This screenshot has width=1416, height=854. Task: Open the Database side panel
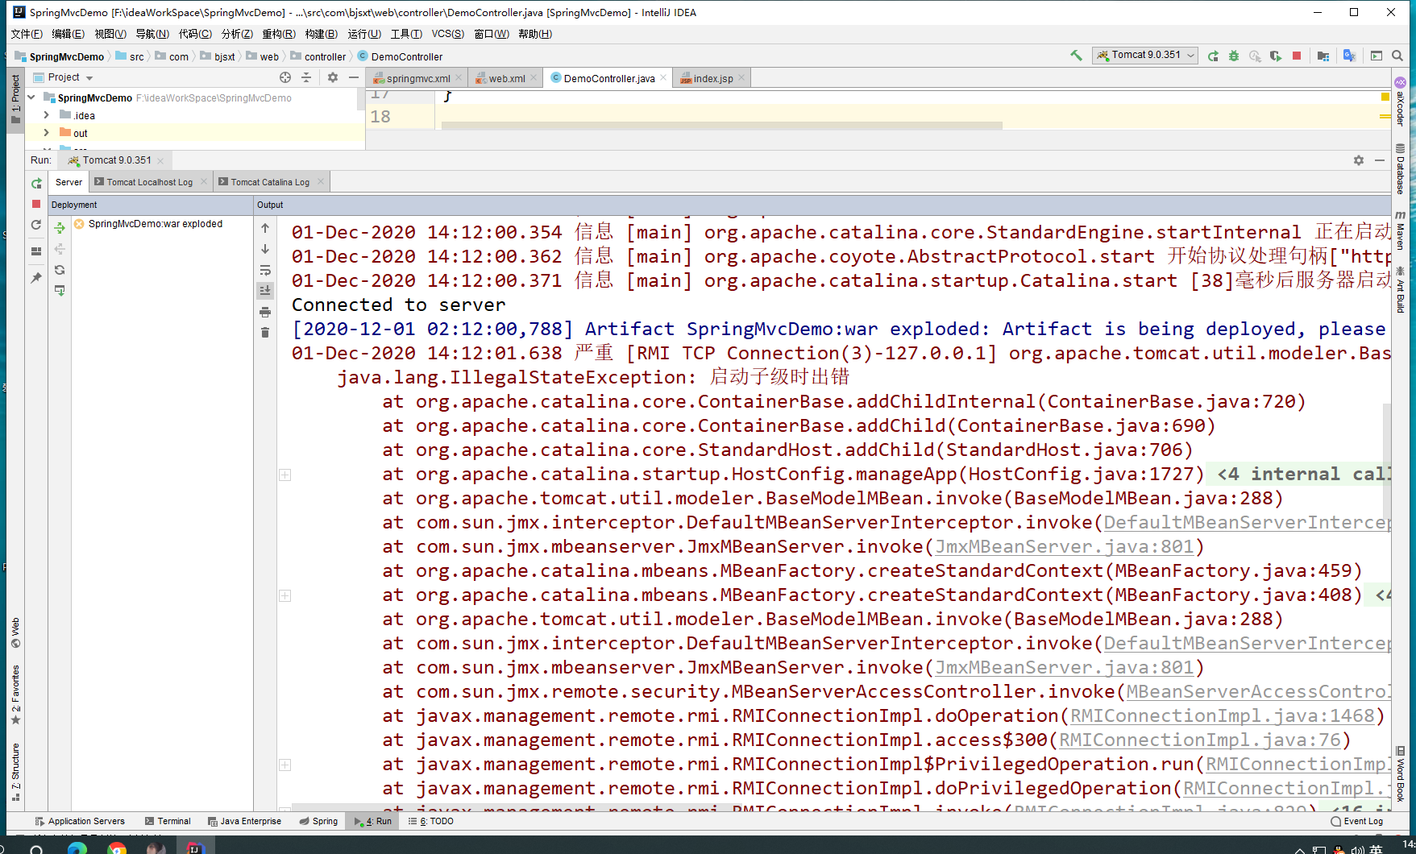tap(1401, 169)
